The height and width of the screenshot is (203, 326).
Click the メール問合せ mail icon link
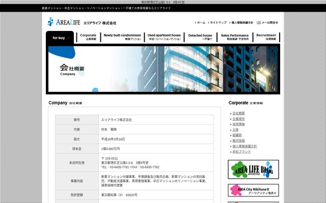pos(267,23)
